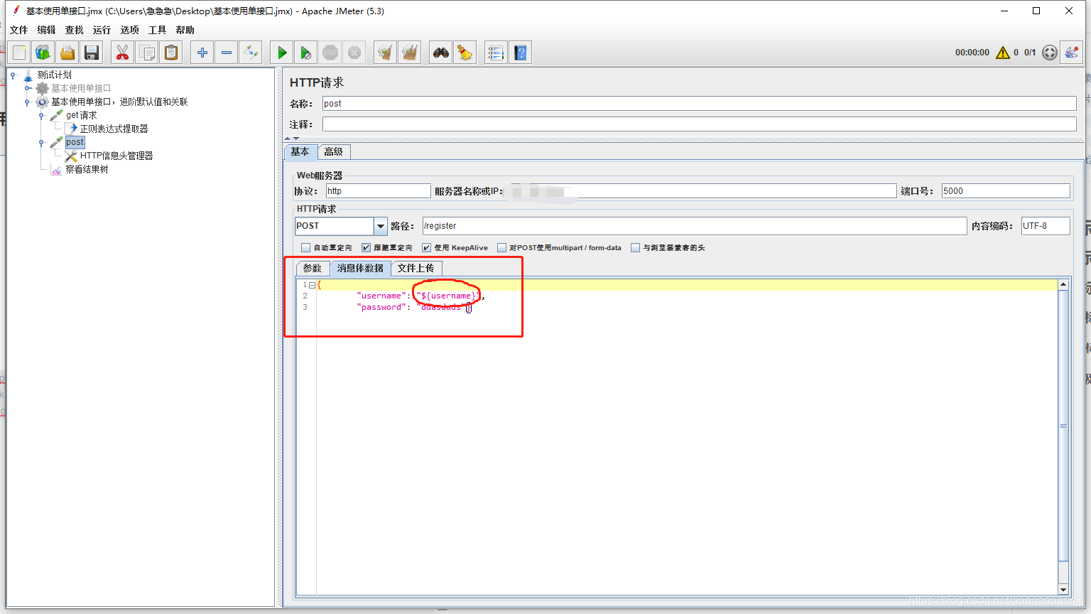Click the Clear All results icon
Screen dimensions: 1091x614
[410, 53]
